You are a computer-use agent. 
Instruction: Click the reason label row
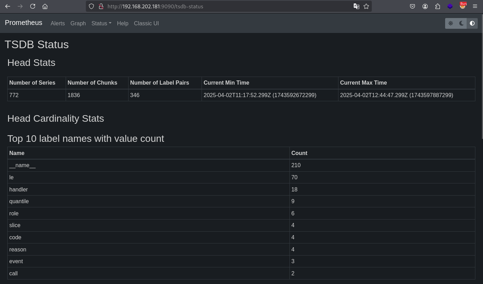pyautogui.click(x=241, y=249)
